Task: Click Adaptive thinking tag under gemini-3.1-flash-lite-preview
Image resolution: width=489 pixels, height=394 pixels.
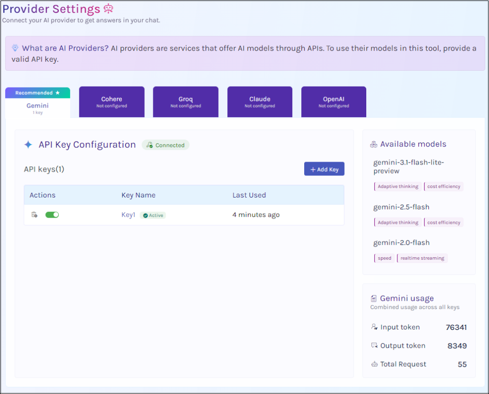Action: [x=398, y=186]
